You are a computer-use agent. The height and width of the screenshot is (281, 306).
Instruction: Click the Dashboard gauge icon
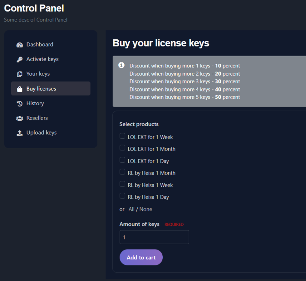20,45
